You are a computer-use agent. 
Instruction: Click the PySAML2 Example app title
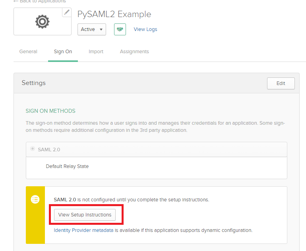pos(114,14)
